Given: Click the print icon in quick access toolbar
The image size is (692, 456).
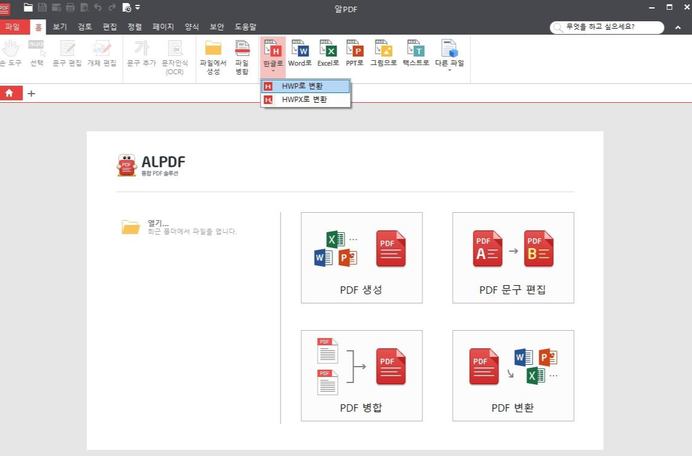Looking at the screenshot, I should tap(70, 7).
